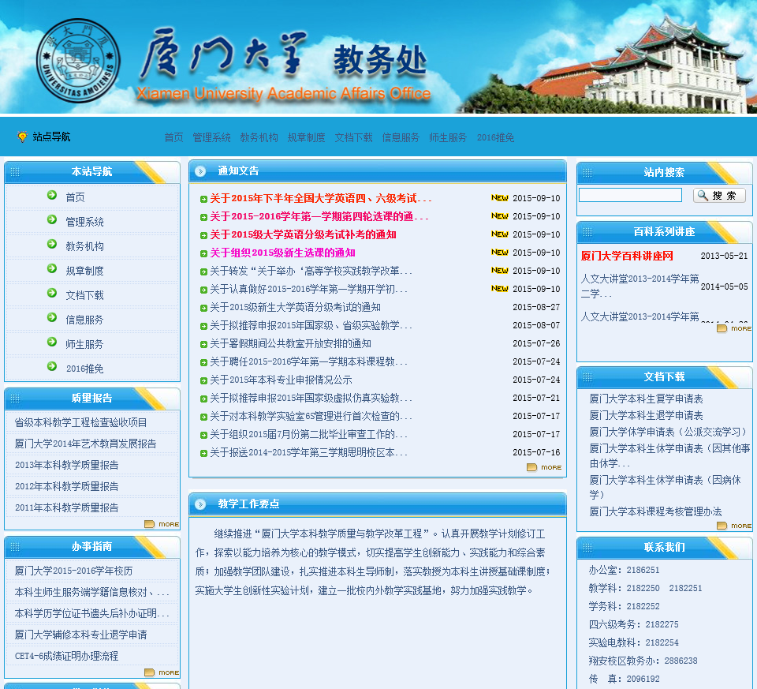Viewport: 757px width, 689px height.
Task: Click the green bullet before 关于2015年本科专业申报情况公示
Action: coord(203,380)
